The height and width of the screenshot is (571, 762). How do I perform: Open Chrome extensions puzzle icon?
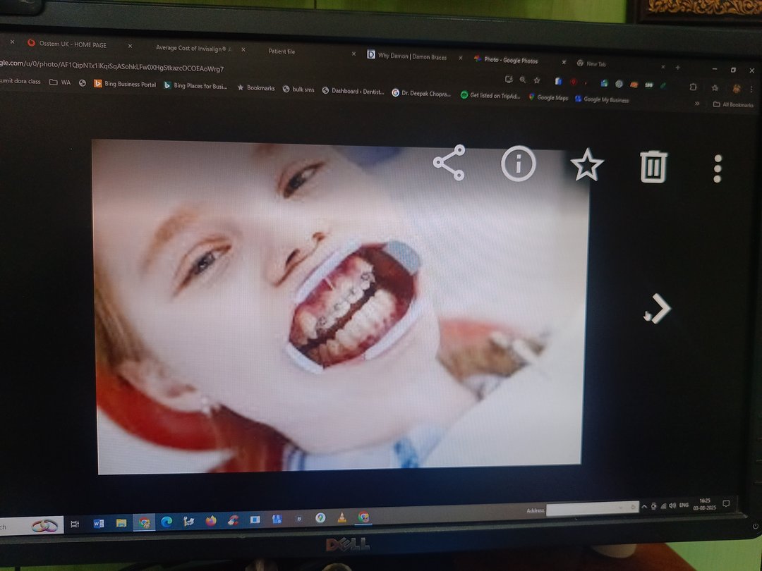click(x=693, y=87)
